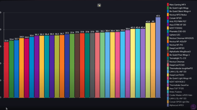Click the 38.2 value label
Viewport: 197px width, 110px height.
click(102, 31)
